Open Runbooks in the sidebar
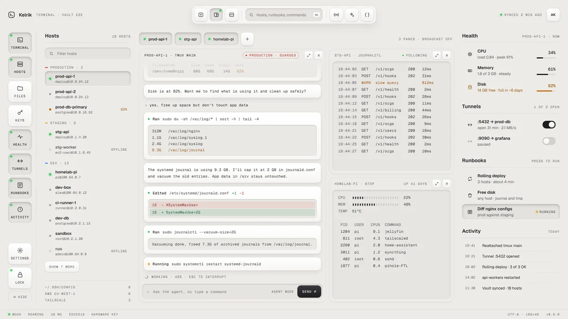Screen dimensions: 568x319 [20, 188]
